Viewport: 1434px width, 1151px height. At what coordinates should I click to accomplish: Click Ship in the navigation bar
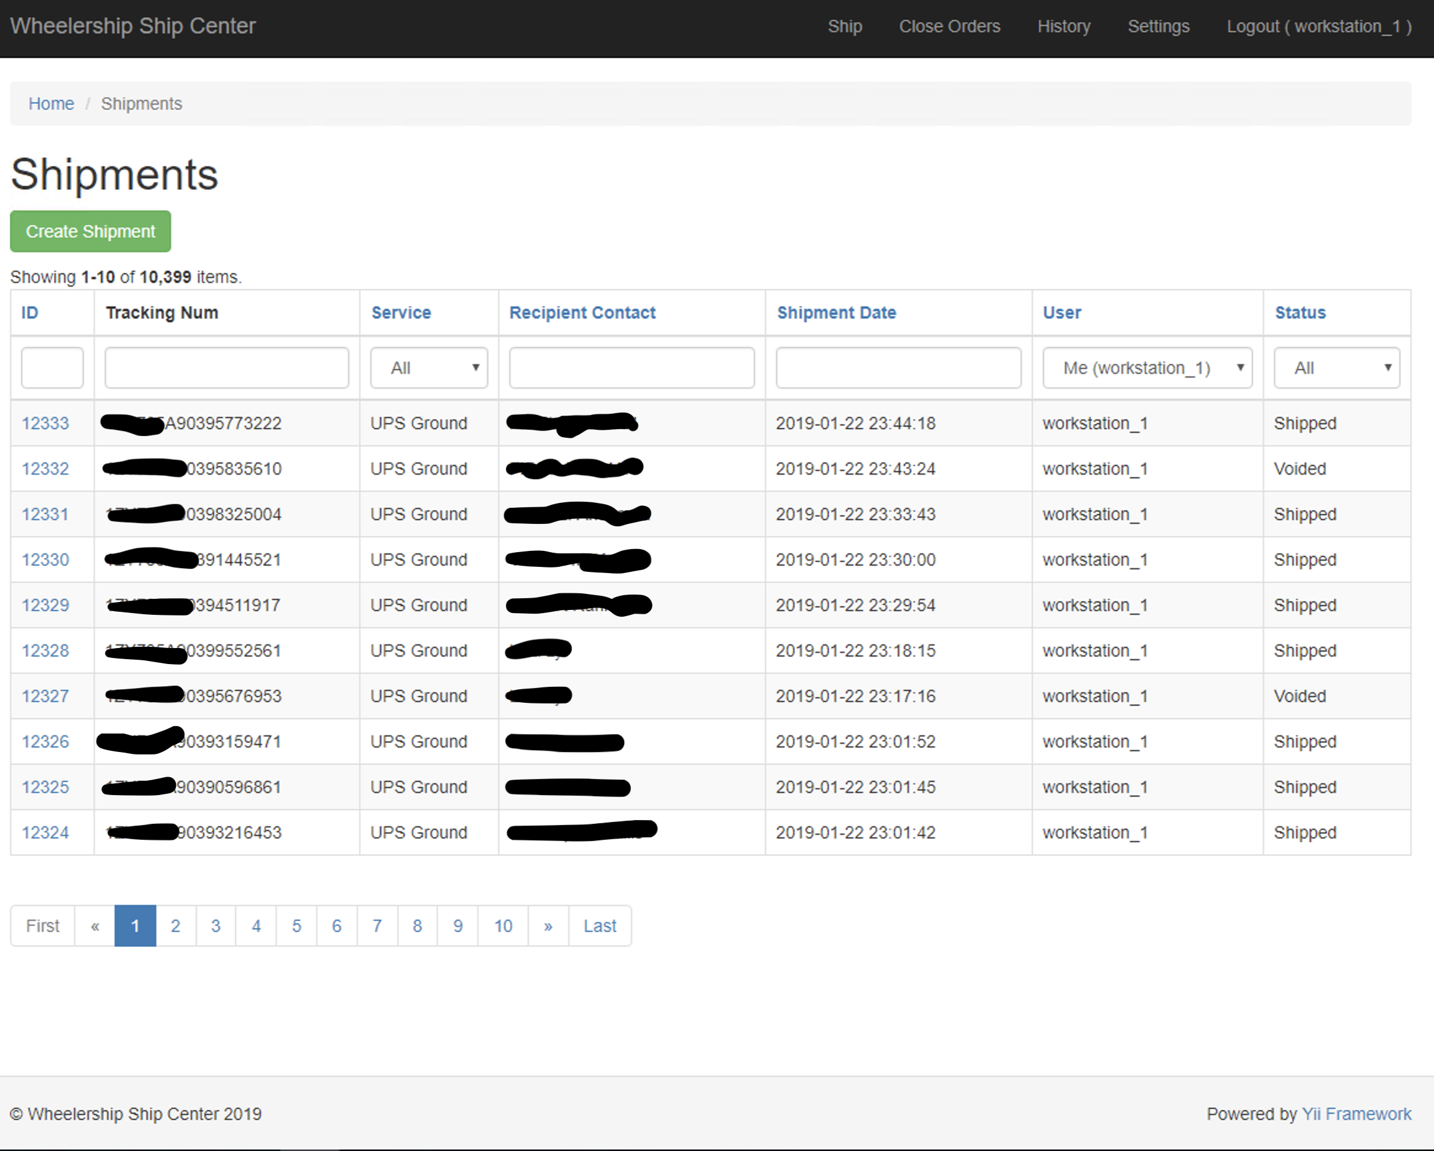coord(845,26)
